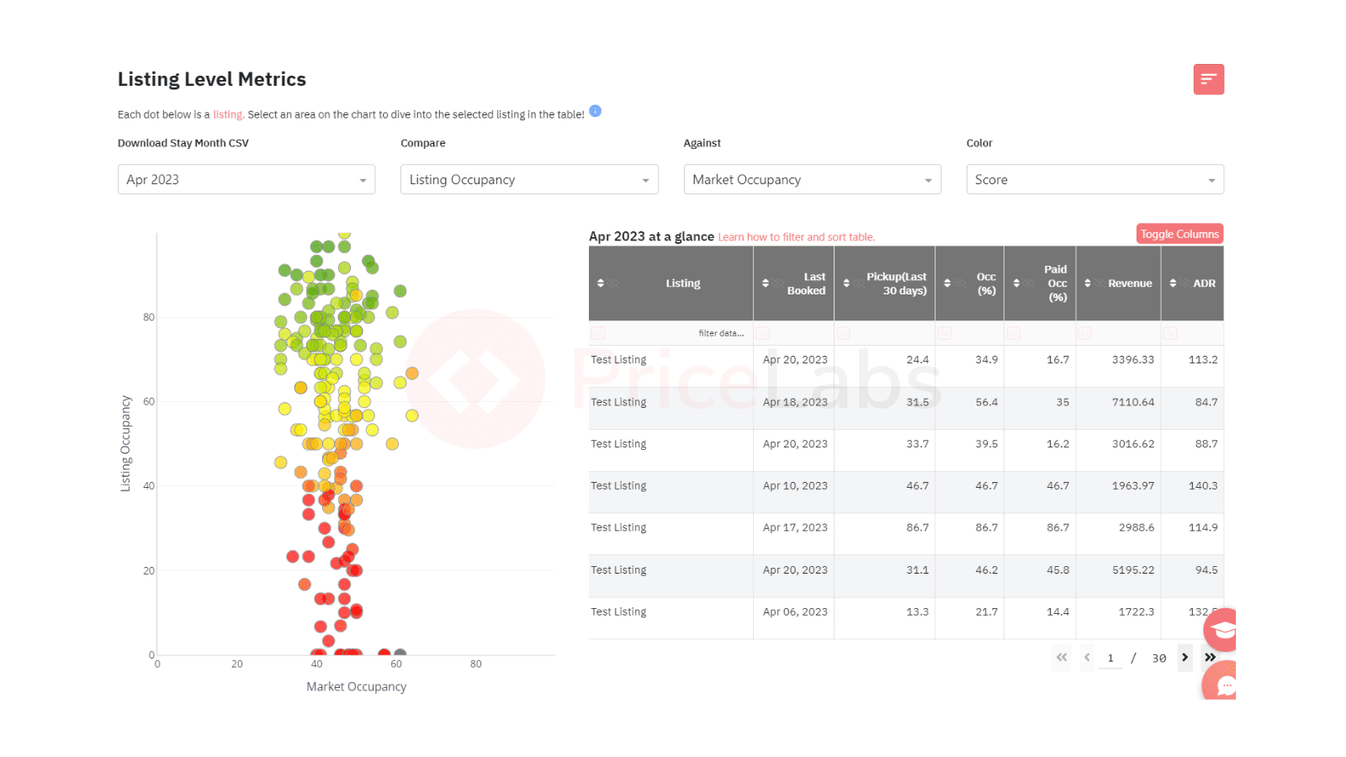Click the revenue value 1963.97
Viewport: 1346px width, 757px height.
(1133, 485)
